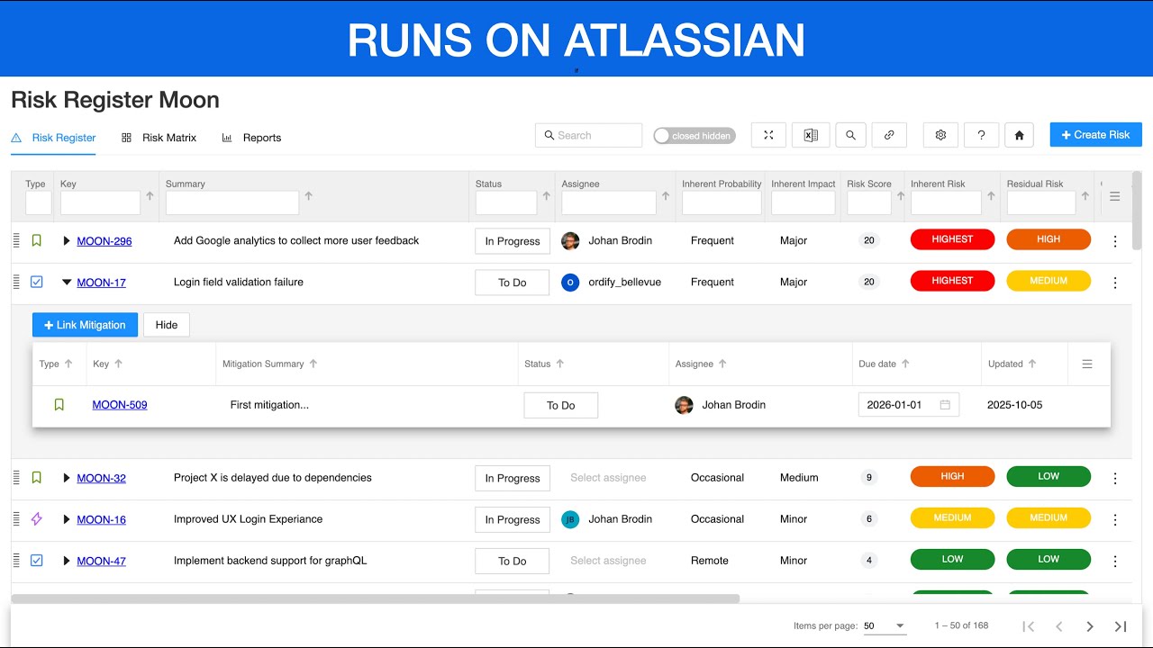The image size is (1153, 648).
Task: Click the Search input field
Action: pyautogui.click(x=588, y=135)
